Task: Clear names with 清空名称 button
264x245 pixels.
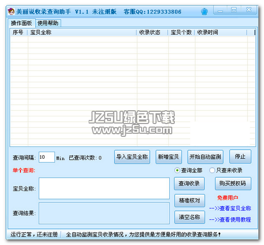Action: coord(190,217)
